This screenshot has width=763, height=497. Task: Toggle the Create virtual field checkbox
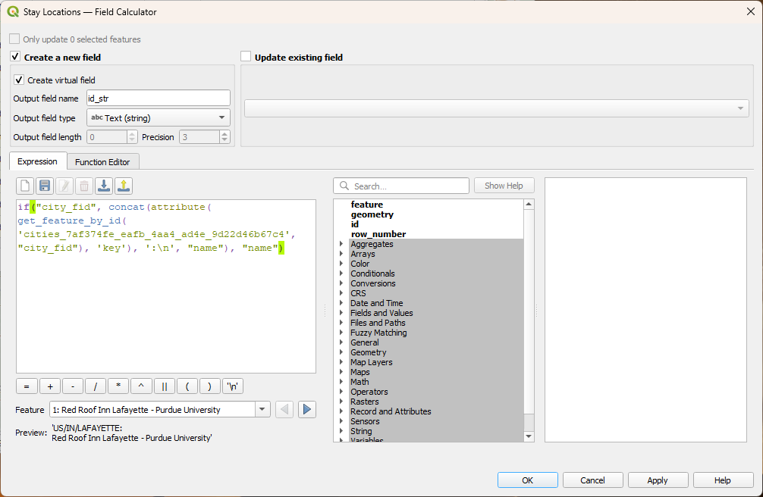tap(19, 80)
